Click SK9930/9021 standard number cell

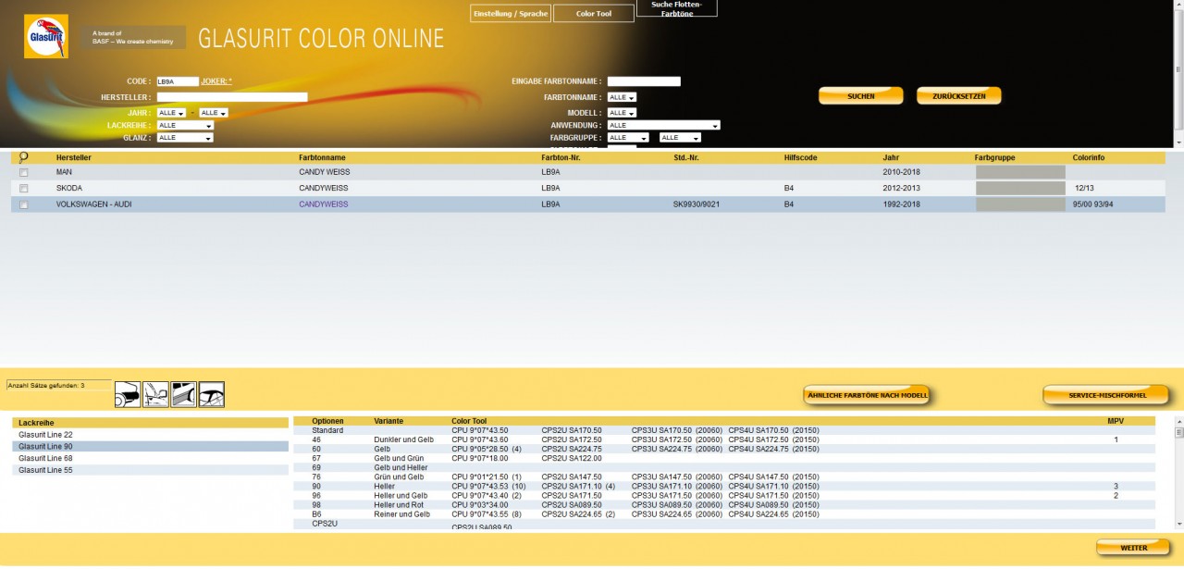coord(697,204)
